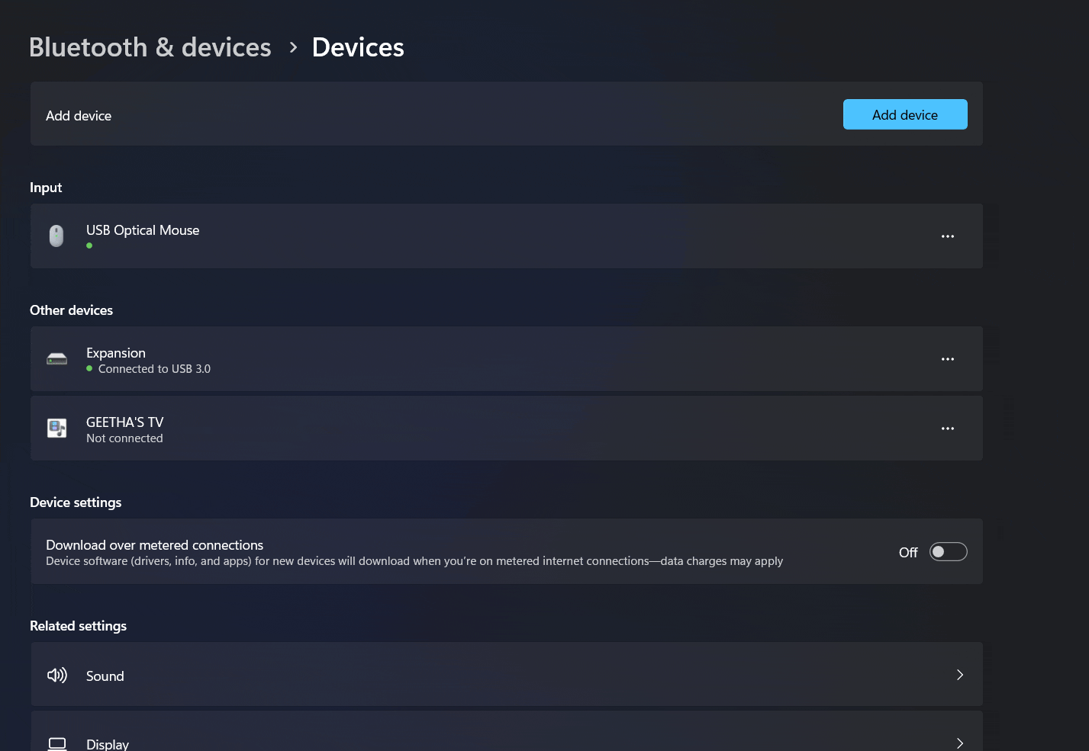Click the Sound speaker icon

[x=56, y=675]
